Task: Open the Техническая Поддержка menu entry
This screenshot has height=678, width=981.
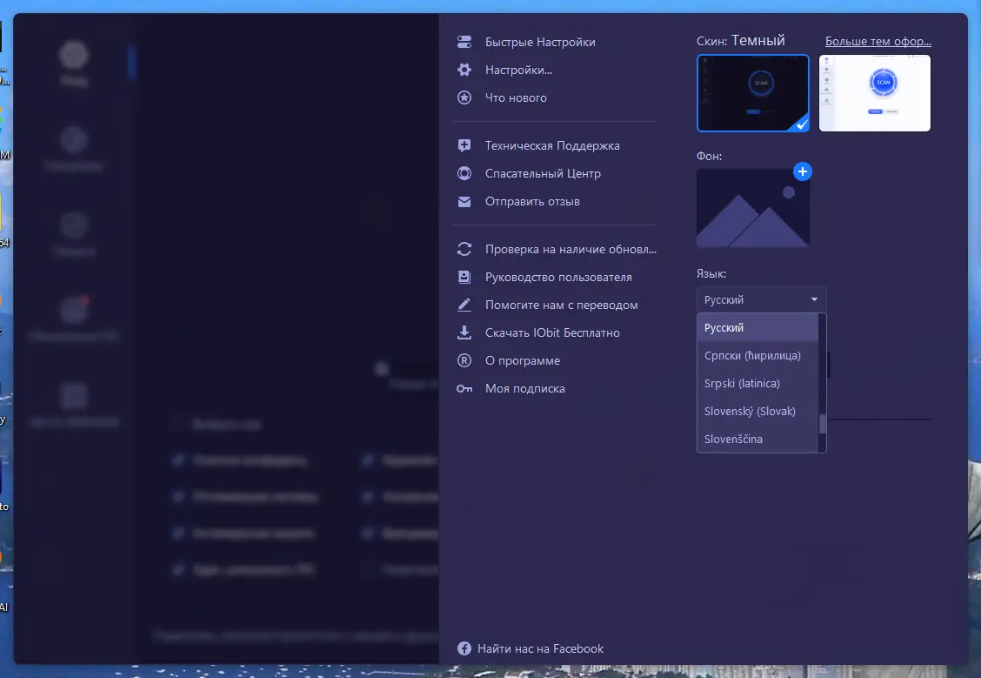Action: tap(552, 145)
